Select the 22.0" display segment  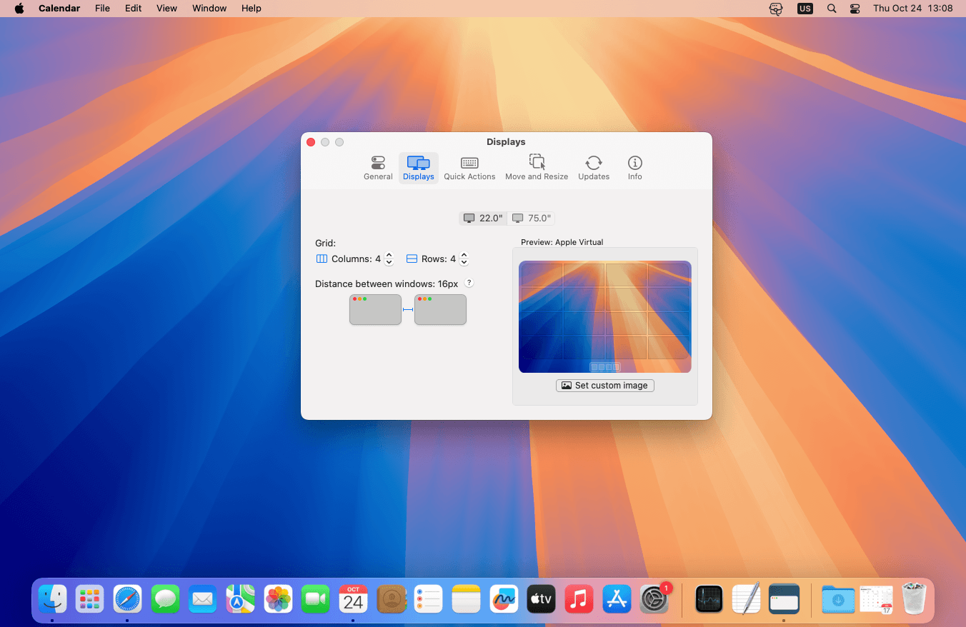point(483,219)
